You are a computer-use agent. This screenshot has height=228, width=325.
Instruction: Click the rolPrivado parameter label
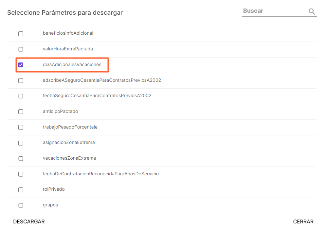[53, 189]
